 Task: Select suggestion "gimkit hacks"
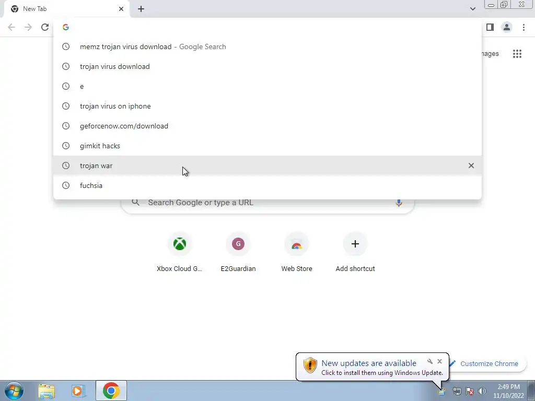click(267, 146)
